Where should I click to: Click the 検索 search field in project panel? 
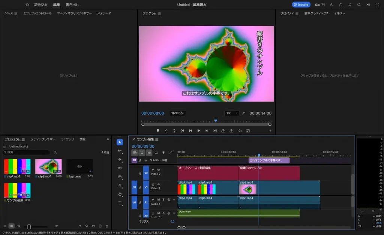pyautogui.click(x=27, y=152)
